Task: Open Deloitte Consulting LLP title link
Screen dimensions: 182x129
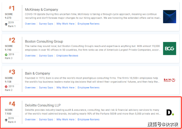Action: [43, 105]
